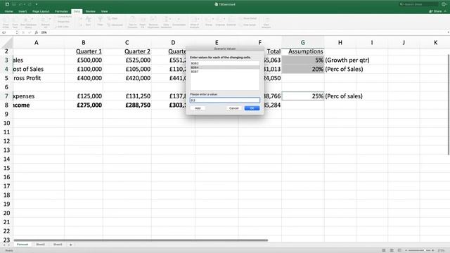Viewport: 450px width, 253px height.
Task: Click the Redo icon in title bar
Action: (x=30, y=4)
